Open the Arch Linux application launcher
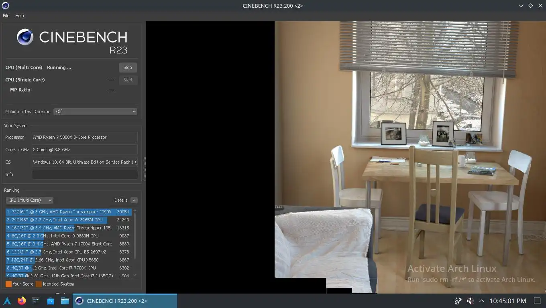This screenshot has width=546, height=308. click(7, 301)
